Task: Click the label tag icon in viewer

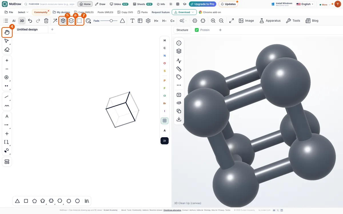Action: tap(179, 77)
